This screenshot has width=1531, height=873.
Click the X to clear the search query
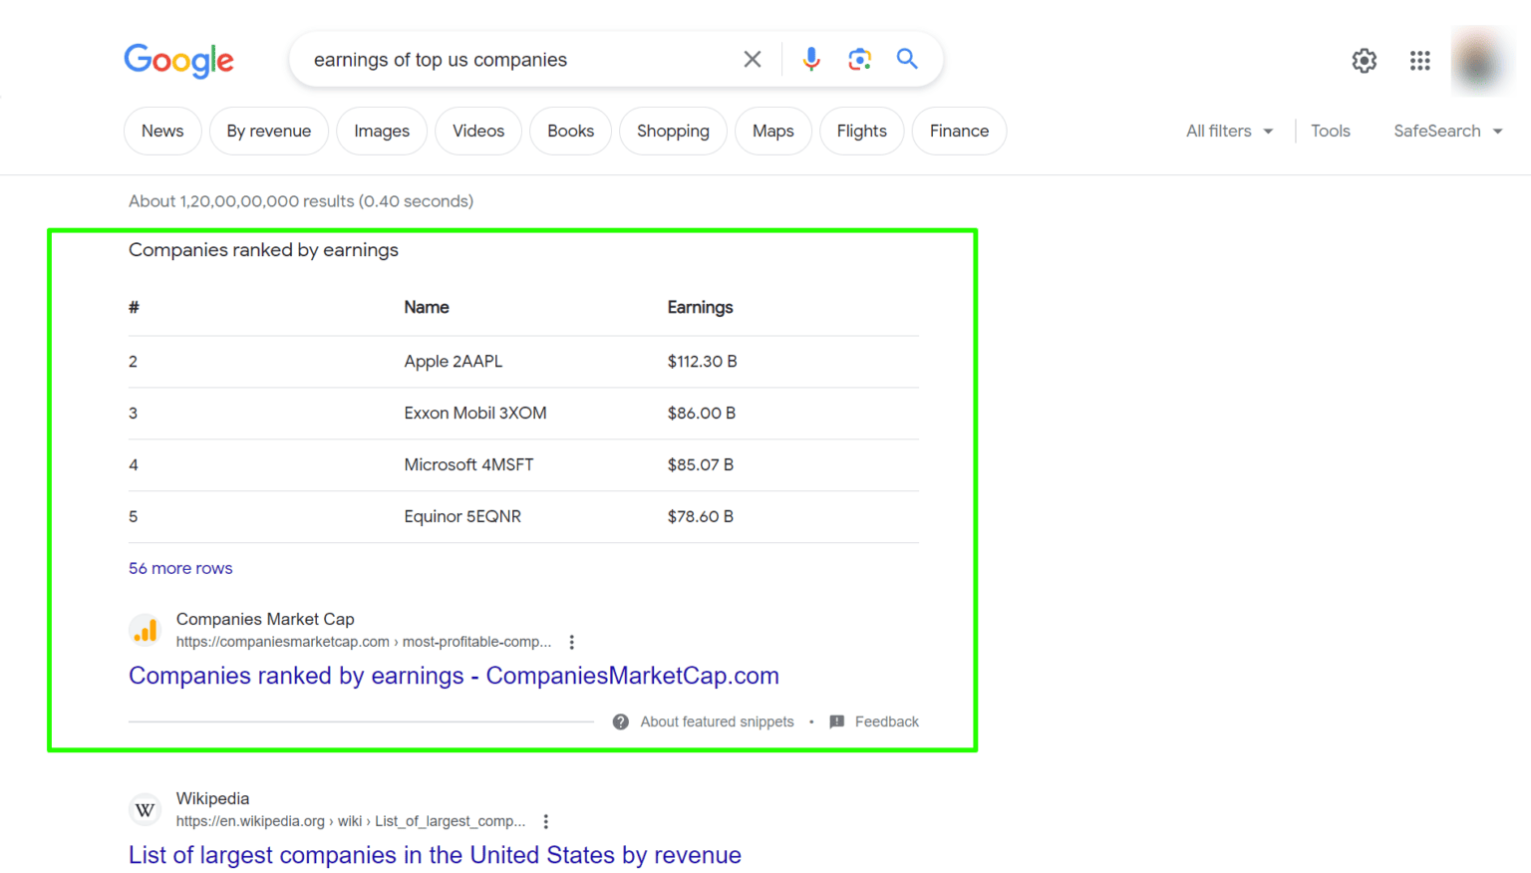[753, 59]
